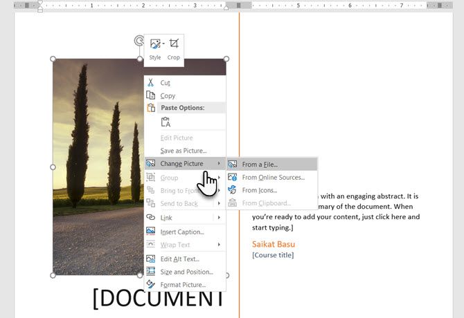Click the From a File icon
464x318 pixels.
click(232, 164)
